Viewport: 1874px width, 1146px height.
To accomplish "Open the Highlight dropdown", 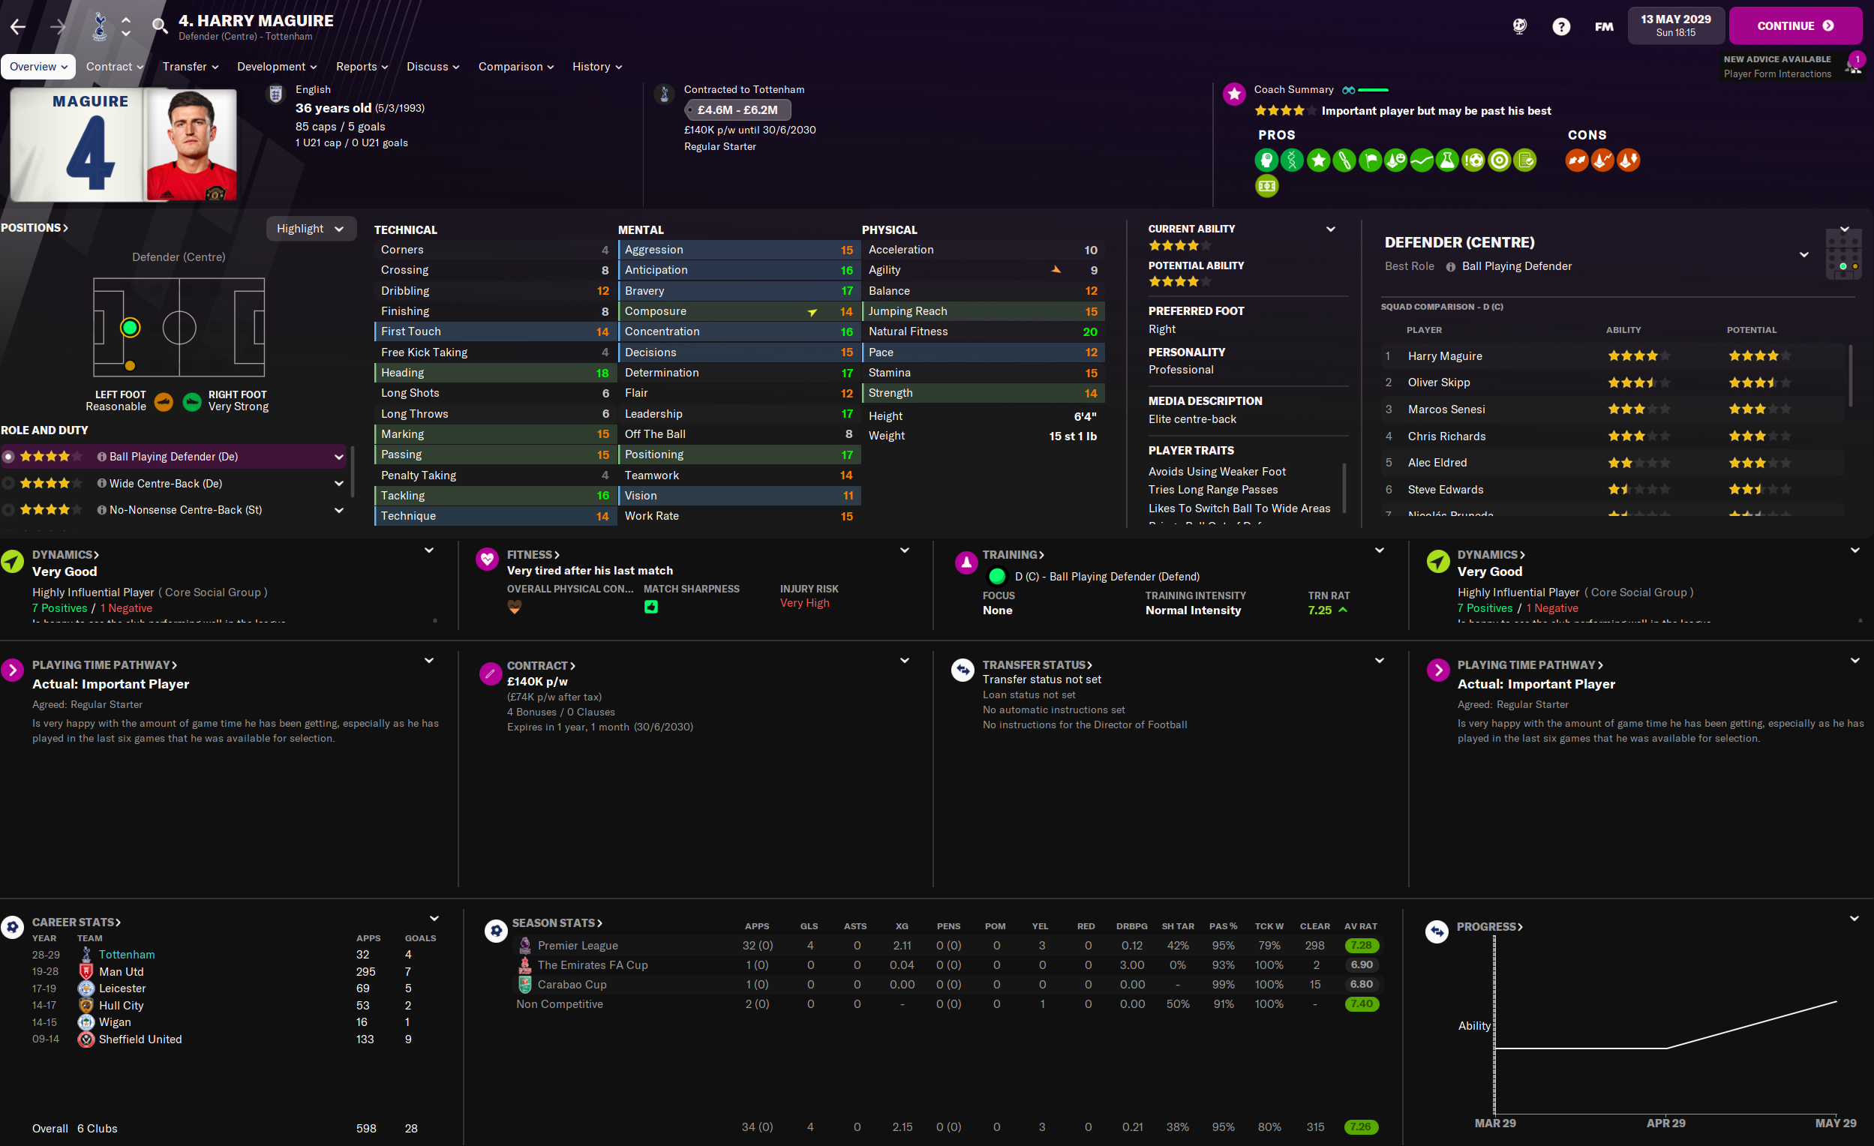I will click(311, 229).
